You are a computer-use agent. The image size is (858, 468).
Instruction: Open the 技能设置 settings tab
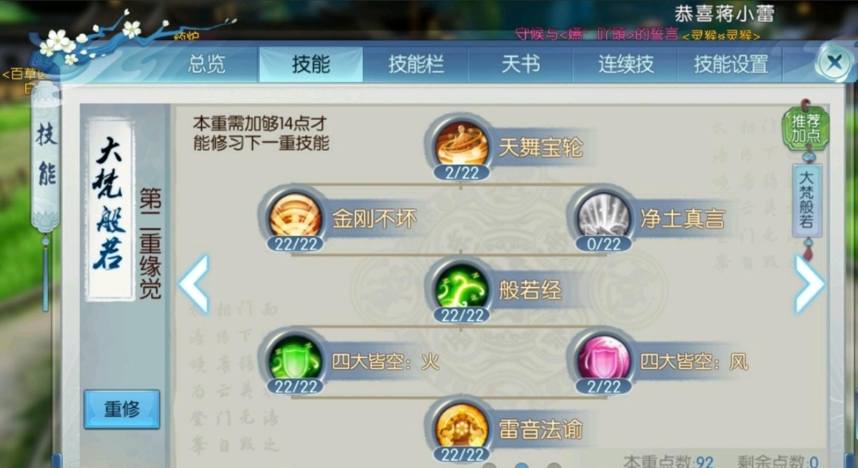[731, 65]
